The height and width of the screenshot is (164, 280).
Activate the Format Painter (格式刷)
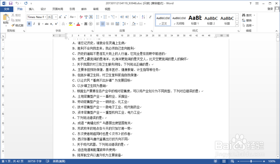(17, 26)
